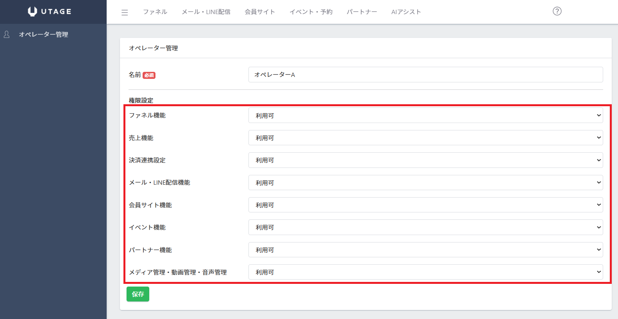Open the イベント機能 permission dropdown
Viewport: 618px width, 319px height.
pyautogui.click(x=425, y=227)
